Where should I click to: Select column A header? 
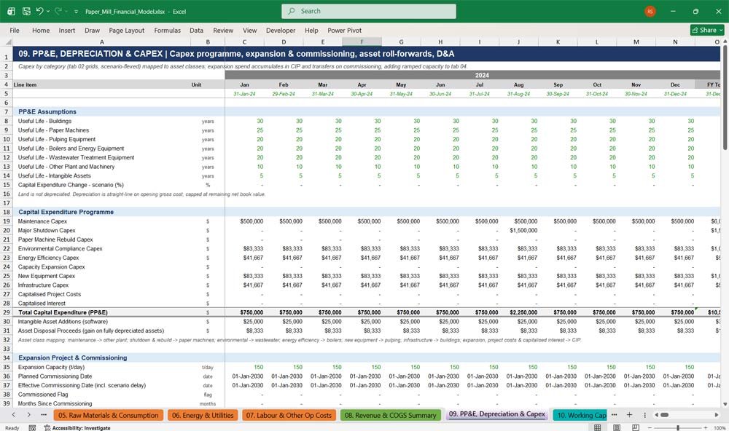[102, 42]
